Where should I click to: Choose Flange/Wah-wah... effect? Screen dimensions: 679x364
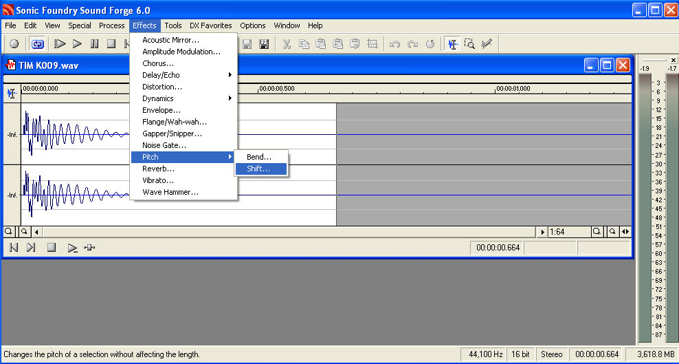[x=183, y=122]
